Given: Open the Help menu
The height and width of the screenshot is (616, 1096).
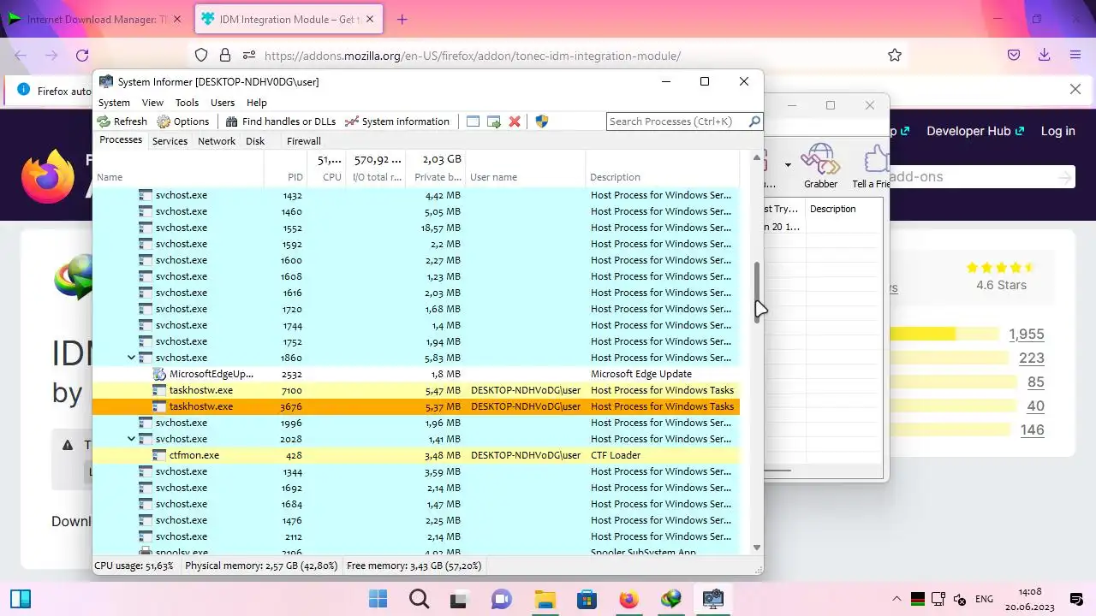Looking at the screenshot, I should [x=257, y=103].
